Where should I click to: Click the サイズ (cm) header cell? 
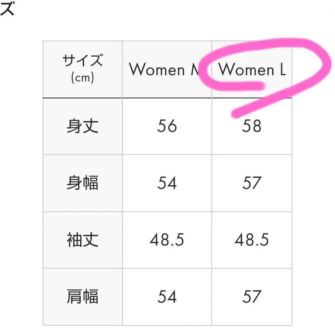[82, 69]
